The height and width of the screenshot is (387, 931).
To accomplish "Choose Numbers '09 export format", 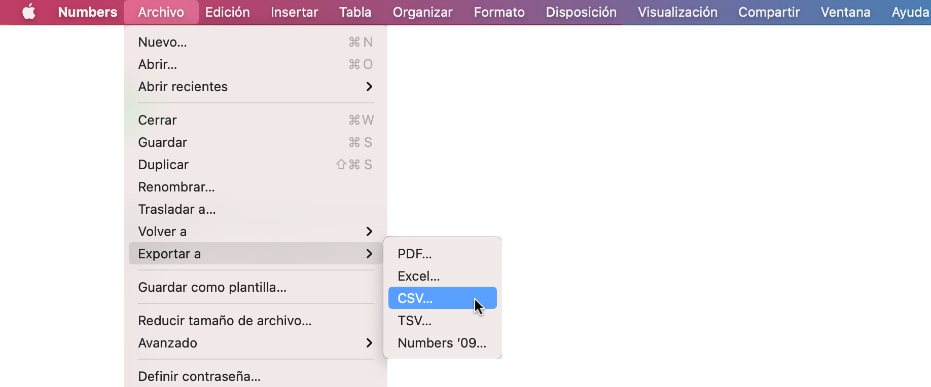I will [441, 342].
